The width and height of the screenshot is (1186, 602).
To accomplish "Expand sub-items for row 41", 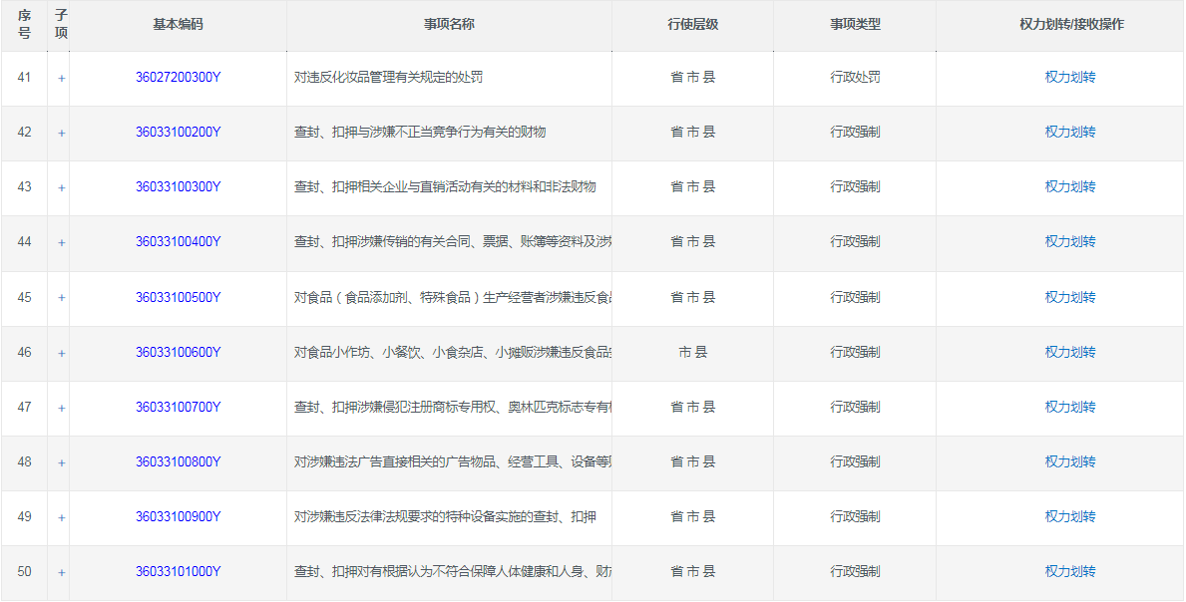I will coord(61,78).
